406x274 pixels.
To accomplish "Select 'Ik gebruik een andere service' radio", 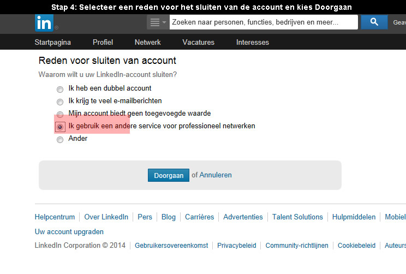I will point(60,127).
